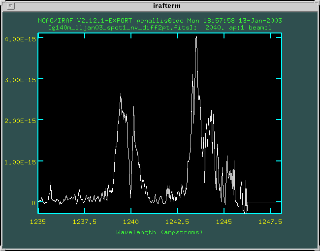Click the 4.00E-15 y-axis label
This screenshot has width=320, height=251.
tap(20, 39)
